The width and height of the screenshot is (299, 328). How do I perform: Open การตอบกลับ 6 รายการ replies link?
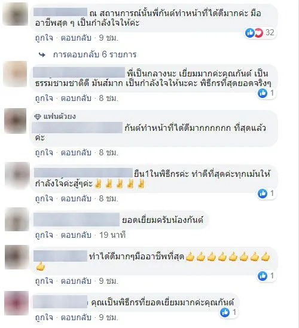point(94,54)
